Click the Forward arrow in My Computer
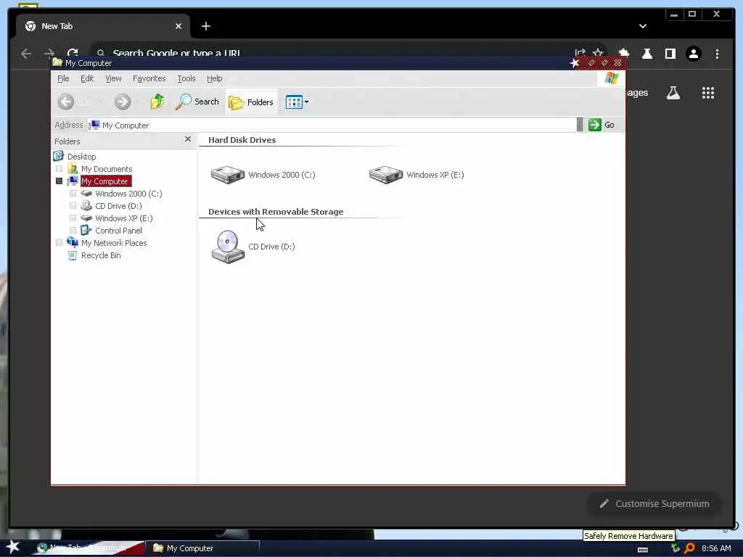The height and width of the screenshot is (557, 743). pos(122,102)
